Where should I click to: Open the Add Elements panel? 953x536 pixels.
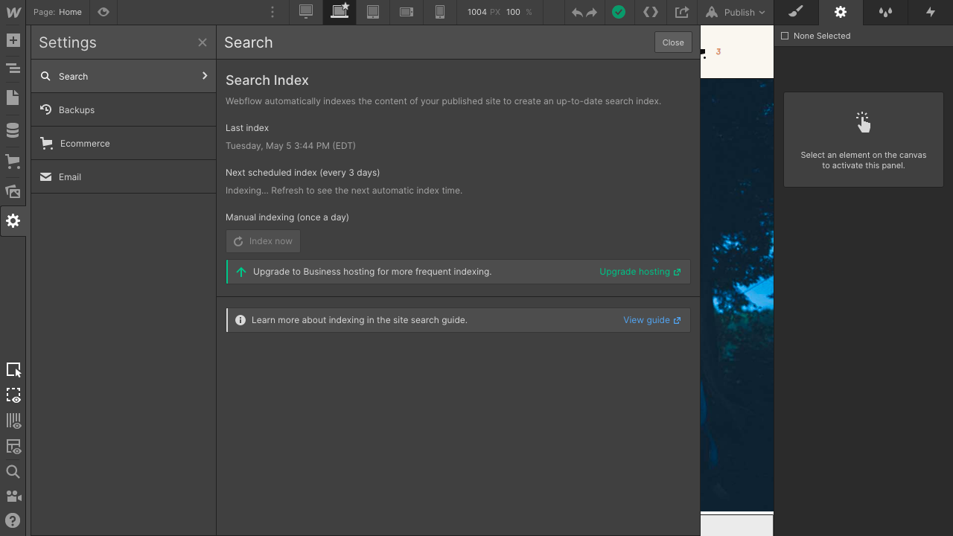point(13,41)
